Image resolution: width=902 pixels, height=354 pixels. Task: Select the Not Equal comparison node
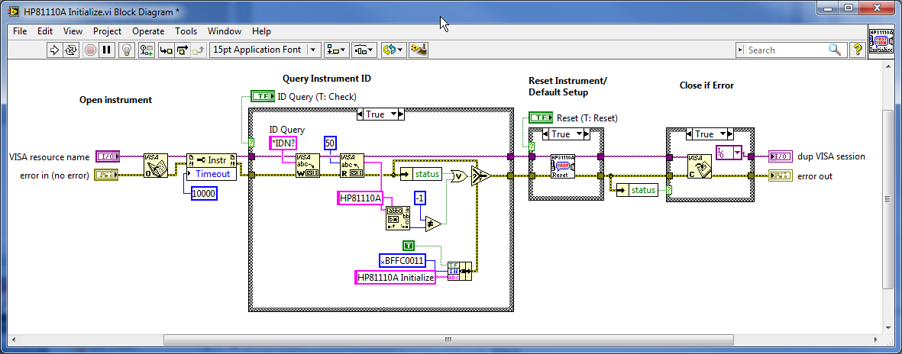point(434,223)
